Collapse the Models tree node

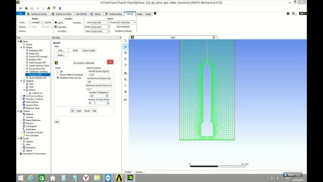[x=21, y=48]
